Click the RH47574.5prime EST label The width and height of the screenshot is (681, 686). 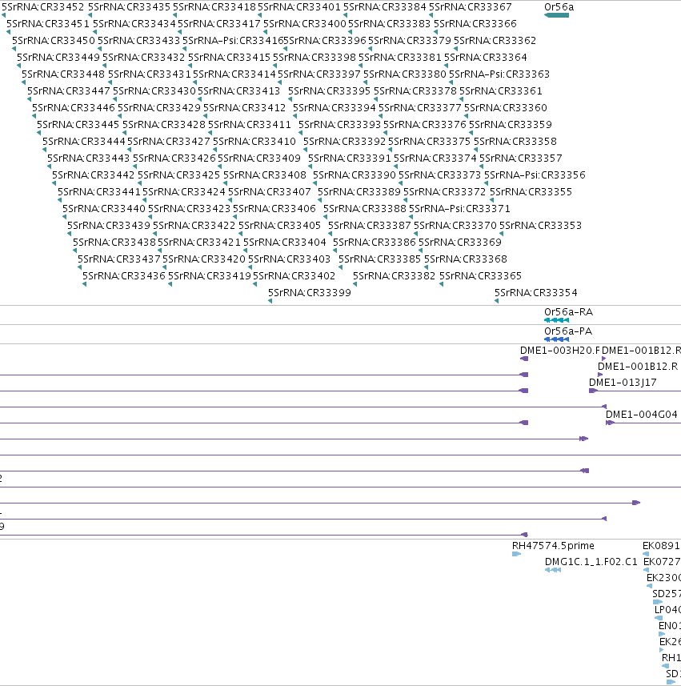point(553,546)
